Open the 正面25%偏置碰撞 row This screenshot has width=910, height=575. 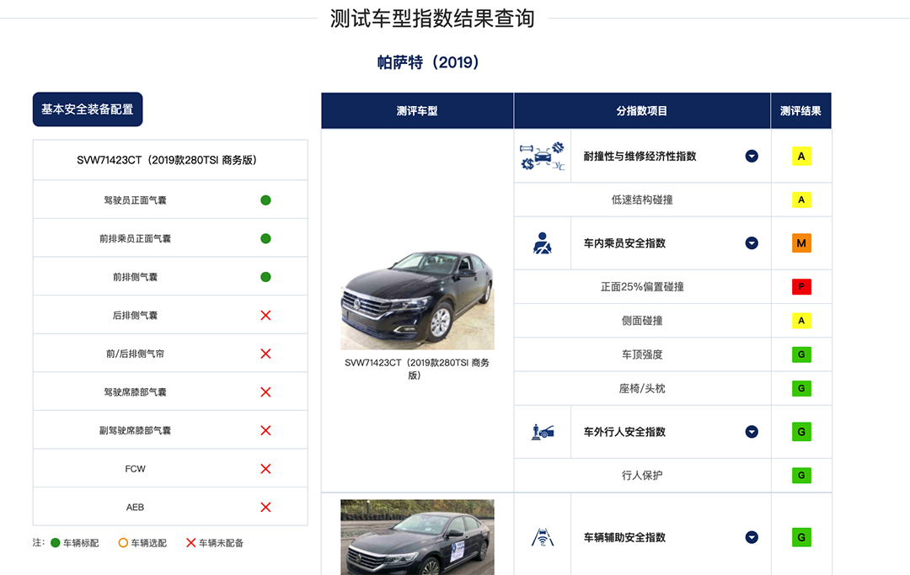[x=642, y=287]
